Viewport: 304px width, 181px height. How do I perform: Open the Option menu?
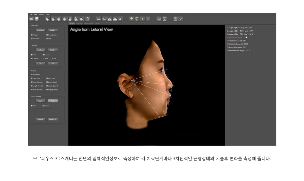pos(42,14)
